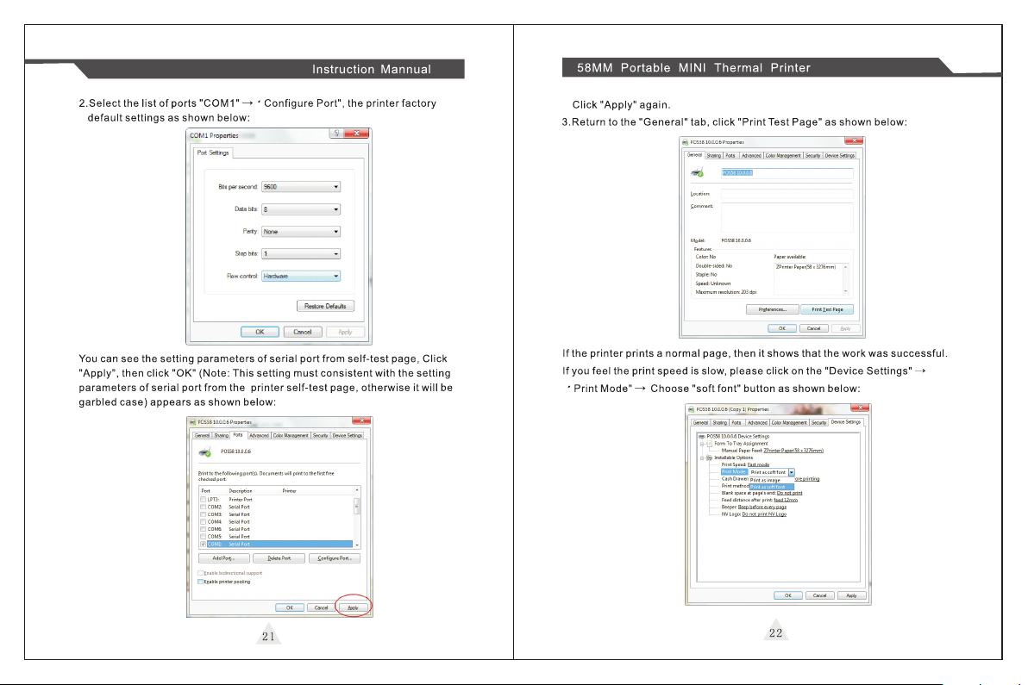Click the printer name field POS58 10.0.0.6
The height and width of the screenshot is (685, 1028).
787,173
